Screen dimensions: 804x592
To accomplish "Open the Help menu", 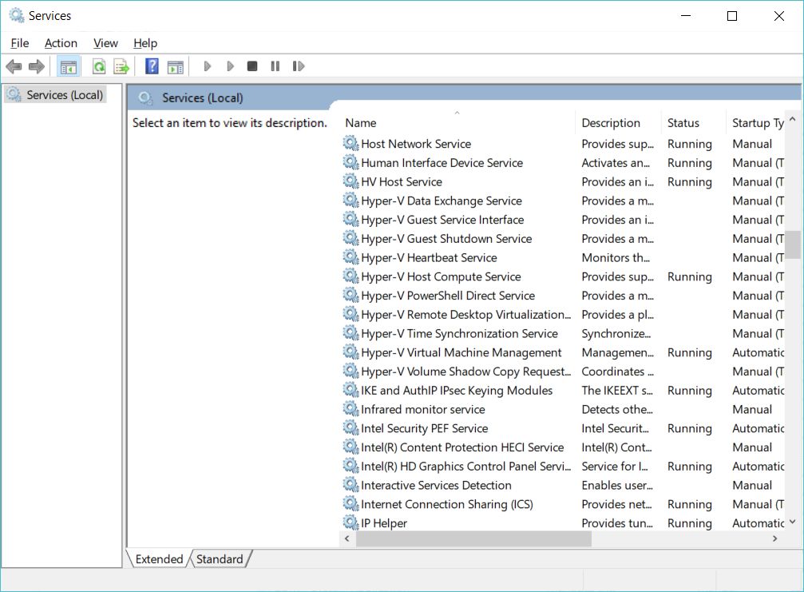I will [x=145, y=43].
